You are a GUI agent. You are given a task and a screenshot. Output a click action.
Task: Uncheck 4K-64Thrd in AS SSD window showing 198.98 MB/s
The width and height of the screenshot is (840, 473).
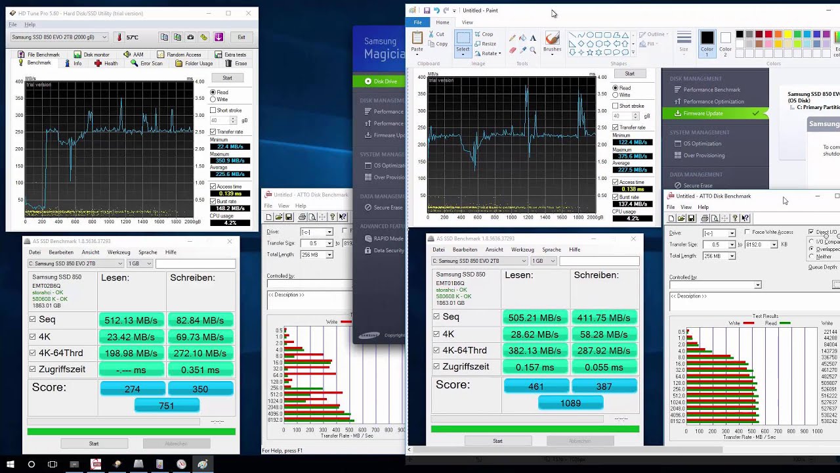click(33, 353)
